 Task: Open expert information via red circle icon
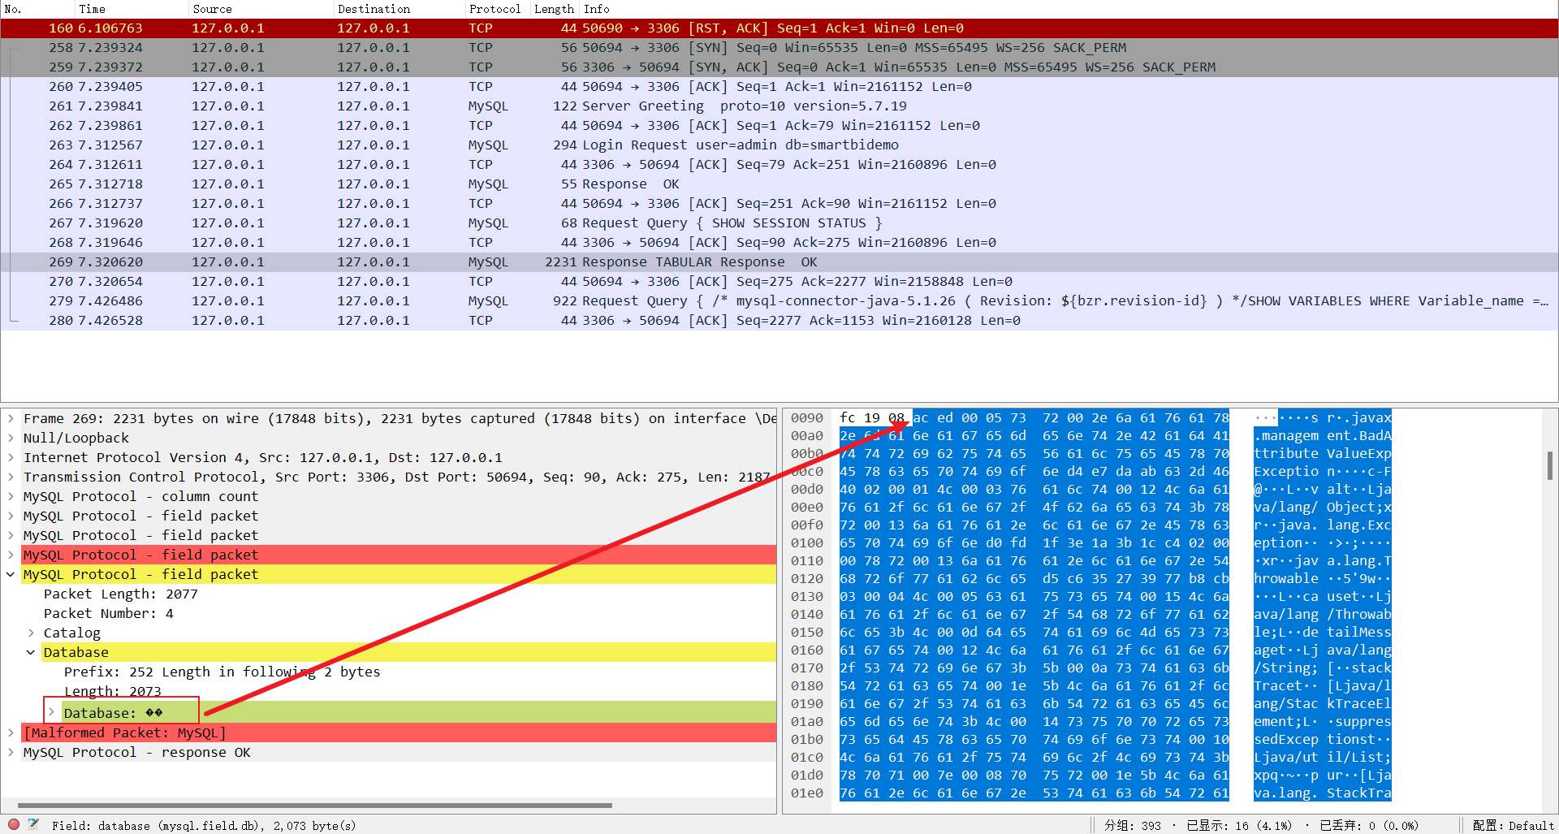(x=14, y=824)
